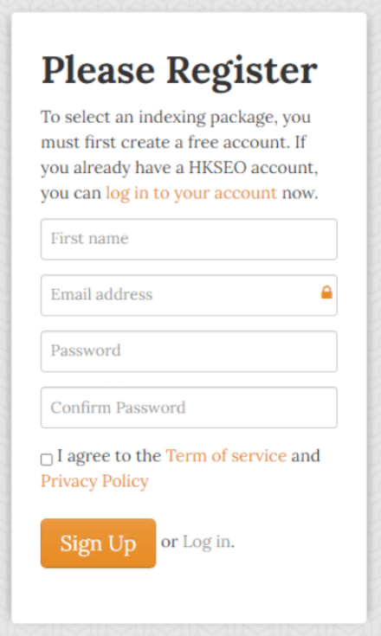Click the word HKSEO in the description
This screenshot has width=381, height=636.
tap(217, 168)
